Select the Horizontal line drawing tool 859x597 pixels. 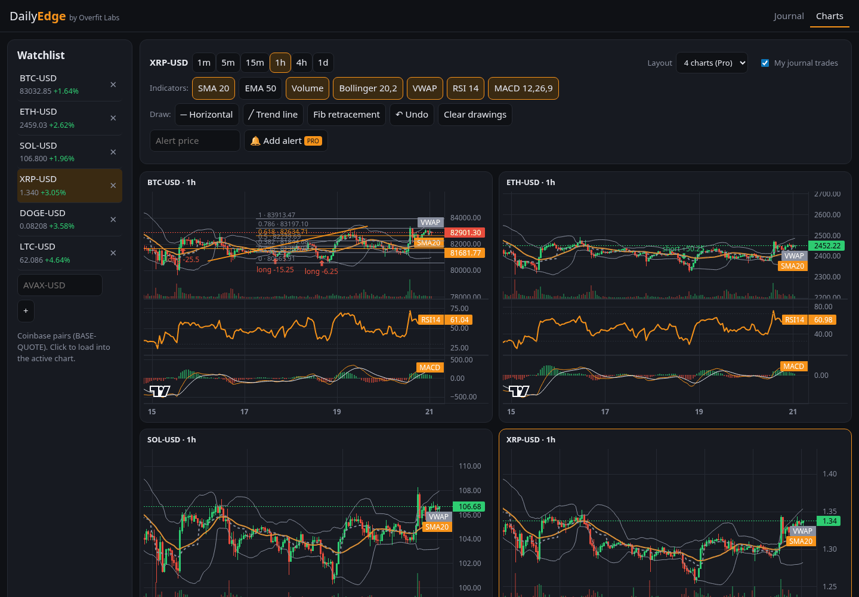206,115
